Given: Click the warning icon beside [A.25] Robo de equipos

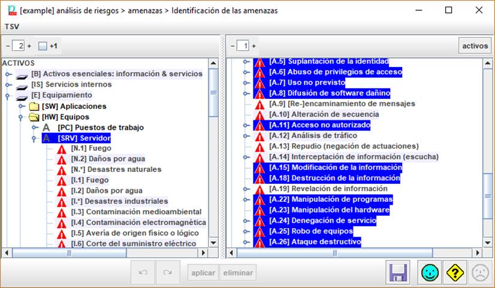Looking at the screenshot, I should tap(259, 232).
